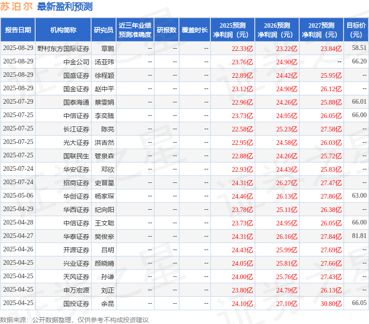This screenshot has height=324, width=369.
Task: Click researcher name 蔡雯娟
Action: (x=104, y=102)
